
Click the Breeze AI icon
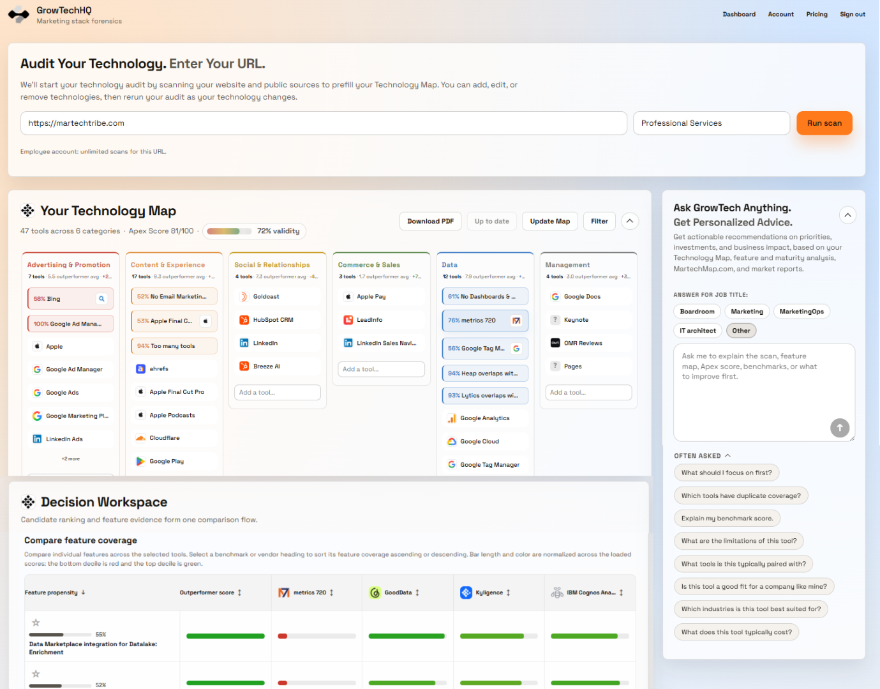244,367
